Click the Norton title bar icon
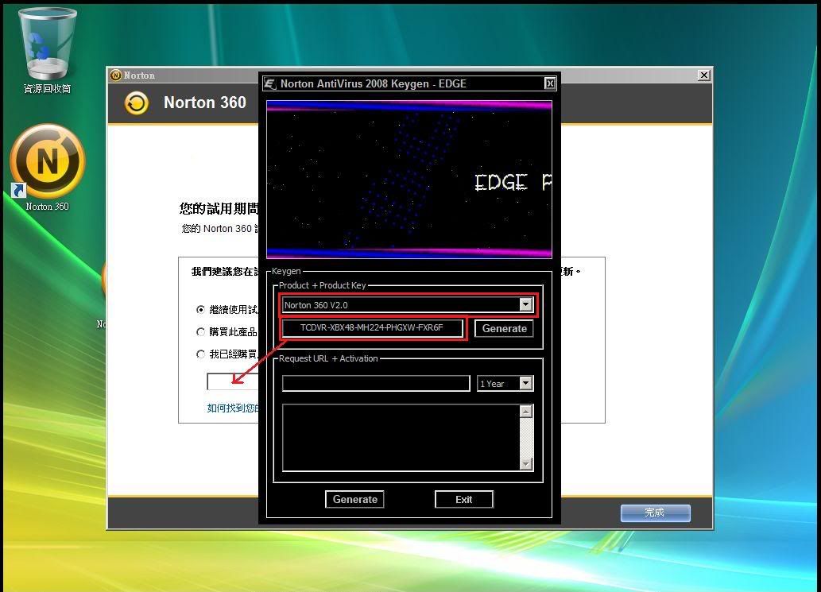Viewport: 821px width, 592px height. pyautogui.click(x=116, y=75)
